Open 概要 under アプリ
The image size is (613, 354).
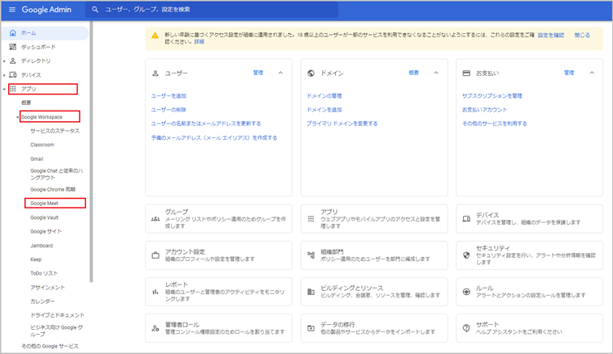(26, 103)
